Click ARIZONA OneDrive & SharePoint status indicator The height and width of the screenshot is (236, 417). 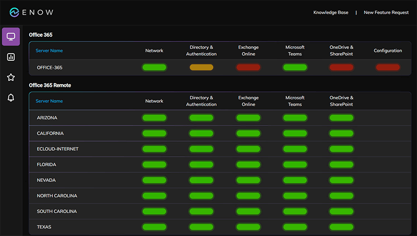coord(341,117)
